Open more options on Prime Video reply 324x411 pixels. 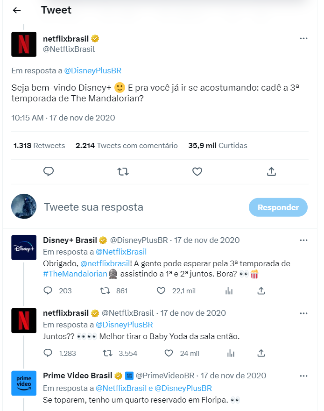303,376
